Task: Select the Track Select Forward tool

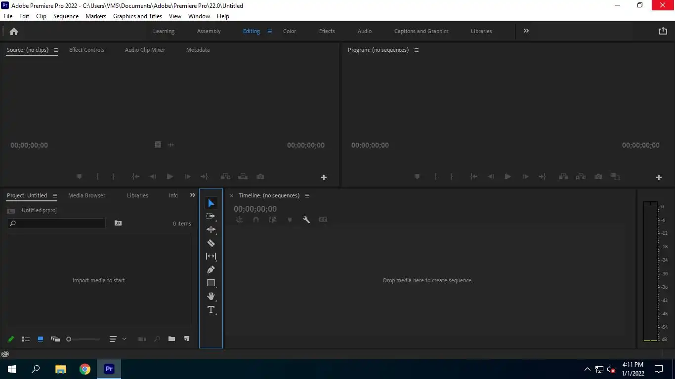Action: [x=211, y=216]
